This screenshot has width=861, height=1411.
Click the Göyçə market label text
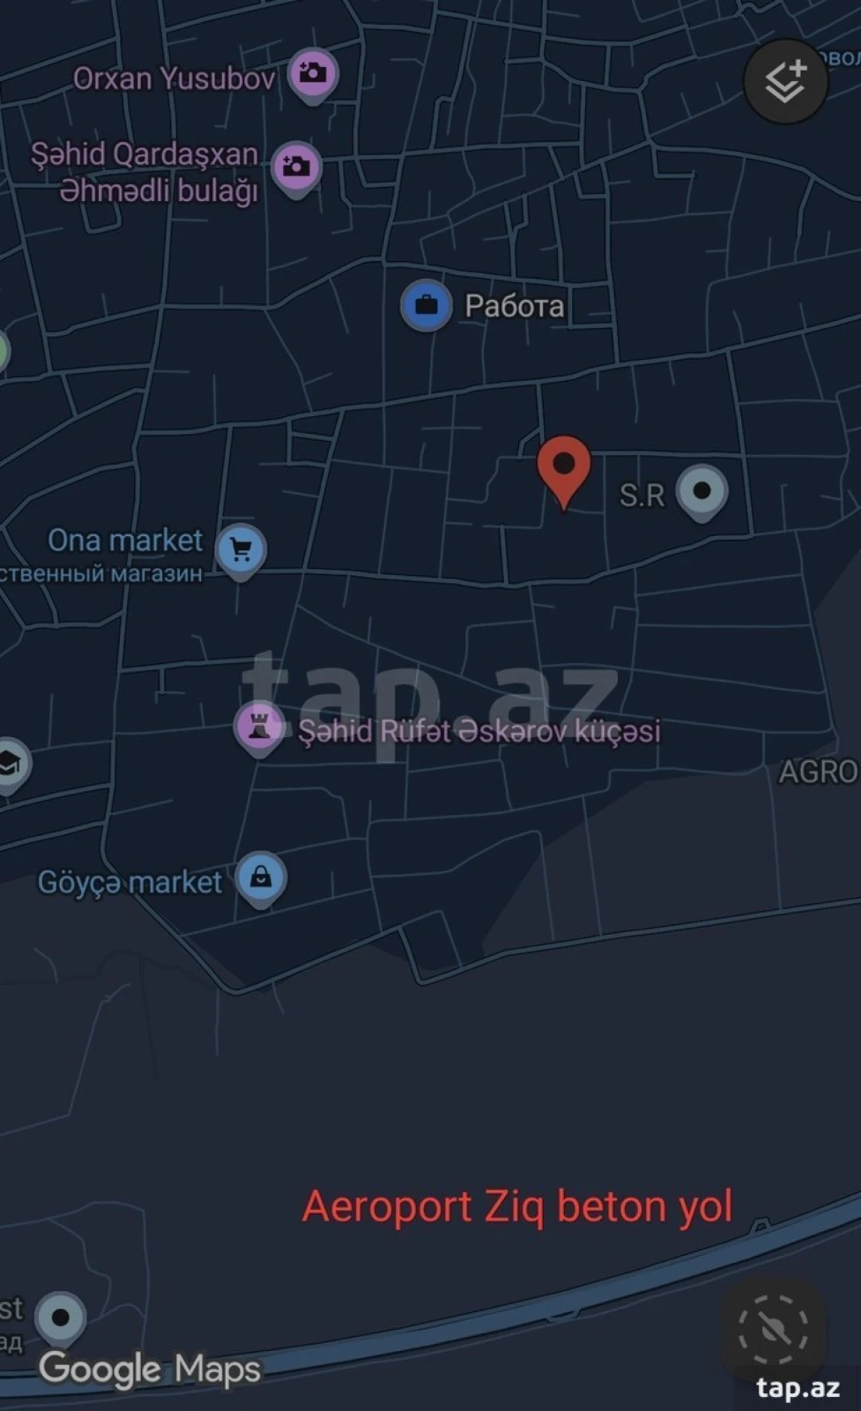130,882
